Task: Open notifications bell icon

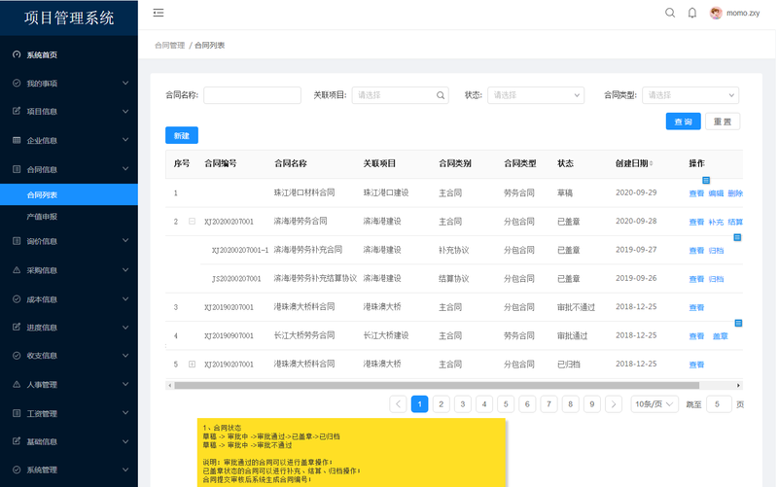Action: point(692,13)
